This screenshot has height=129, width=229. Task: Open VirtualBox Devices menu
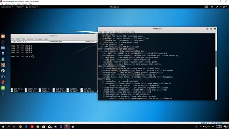[25, 4]
